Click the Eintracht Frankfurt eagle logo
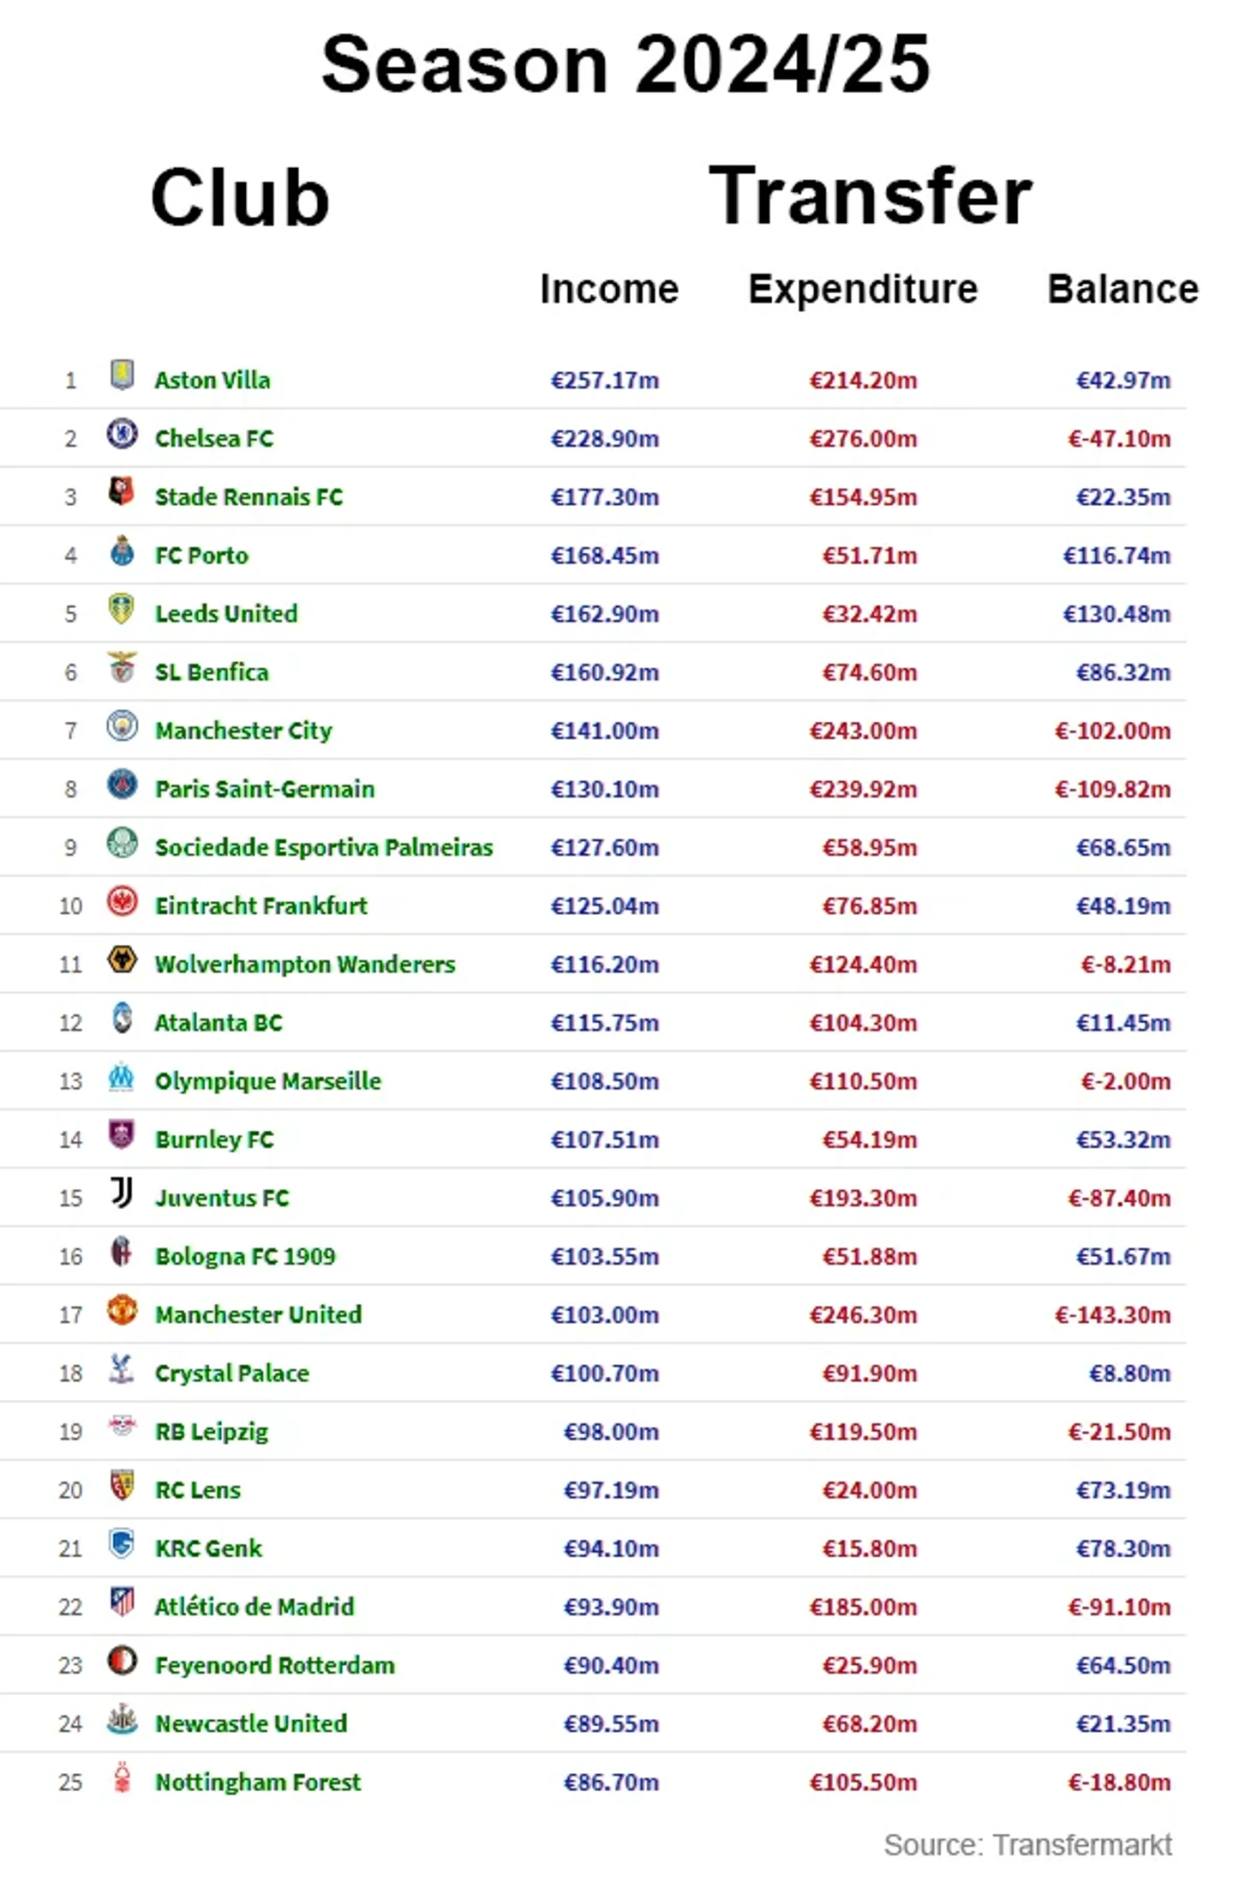 point(122,901)
